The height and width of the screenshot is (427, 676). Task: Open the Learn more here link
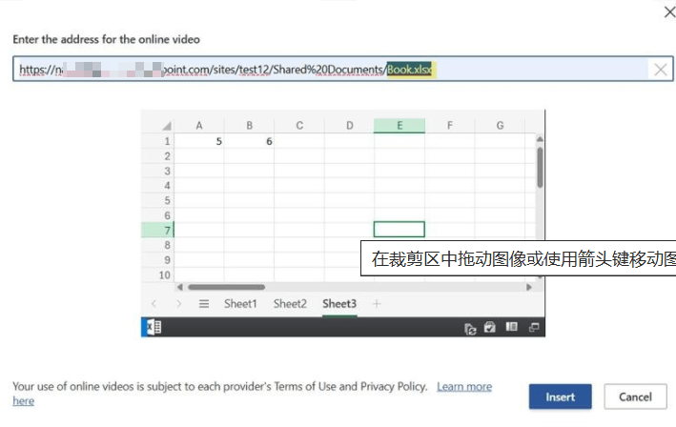pyautogui.click(x=464, y=387)
